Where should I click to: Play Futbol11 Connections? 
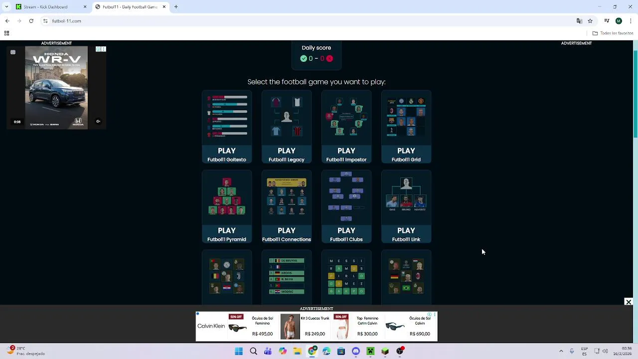[x=287, y=207]
